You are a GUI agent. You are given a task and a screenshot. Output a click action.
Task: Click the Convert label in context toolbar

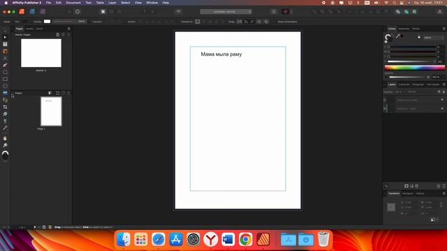(x=97, y=22)
